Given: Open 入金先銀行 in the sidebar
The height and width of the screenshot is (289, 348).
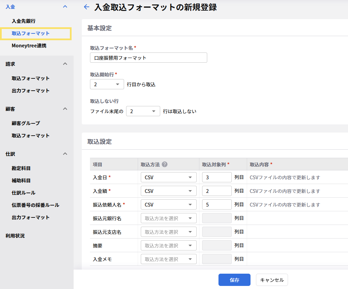Looking at the screenshot, I should tap(24, 21).
